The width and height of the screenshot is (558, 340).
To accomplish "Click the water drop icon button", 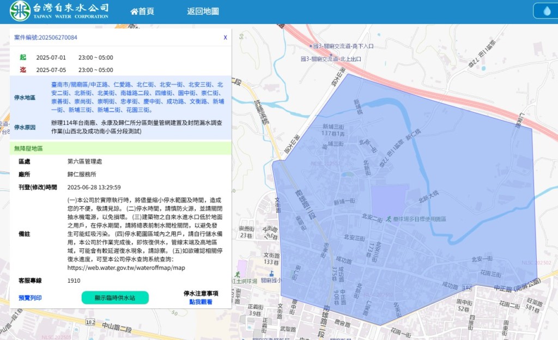I will click(x=547, y=11).
